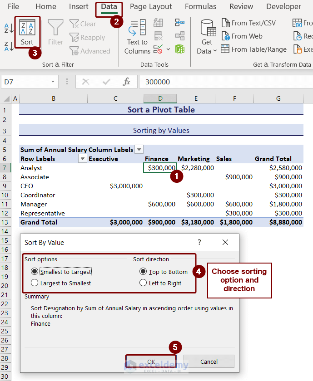The height and width of the screenshot is (381, 313).
Task: Open the File tab
Action: (13, 6)
